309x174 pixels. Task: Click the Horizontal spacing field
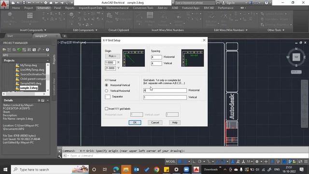click(156, 57)
